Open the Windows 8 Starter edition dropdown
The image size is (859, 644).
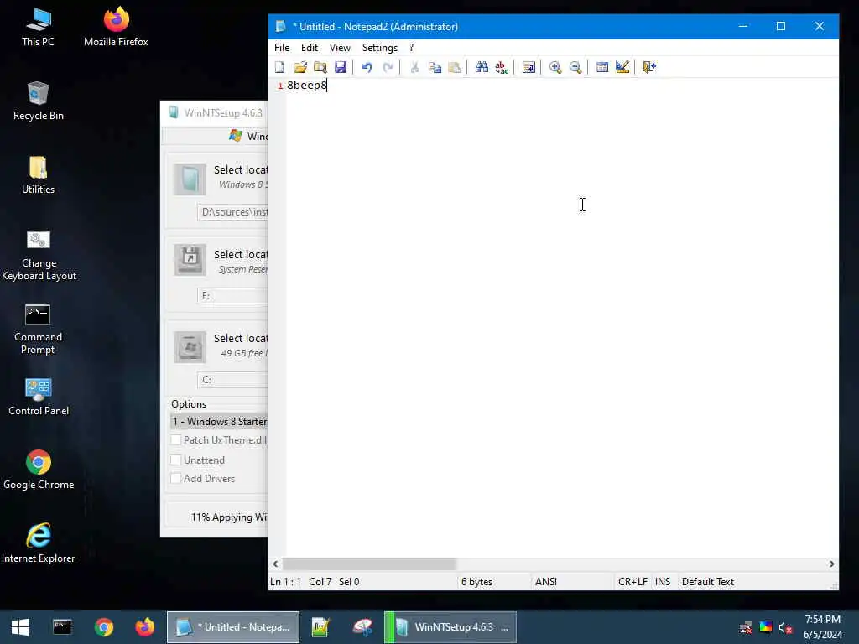point(219,422)
